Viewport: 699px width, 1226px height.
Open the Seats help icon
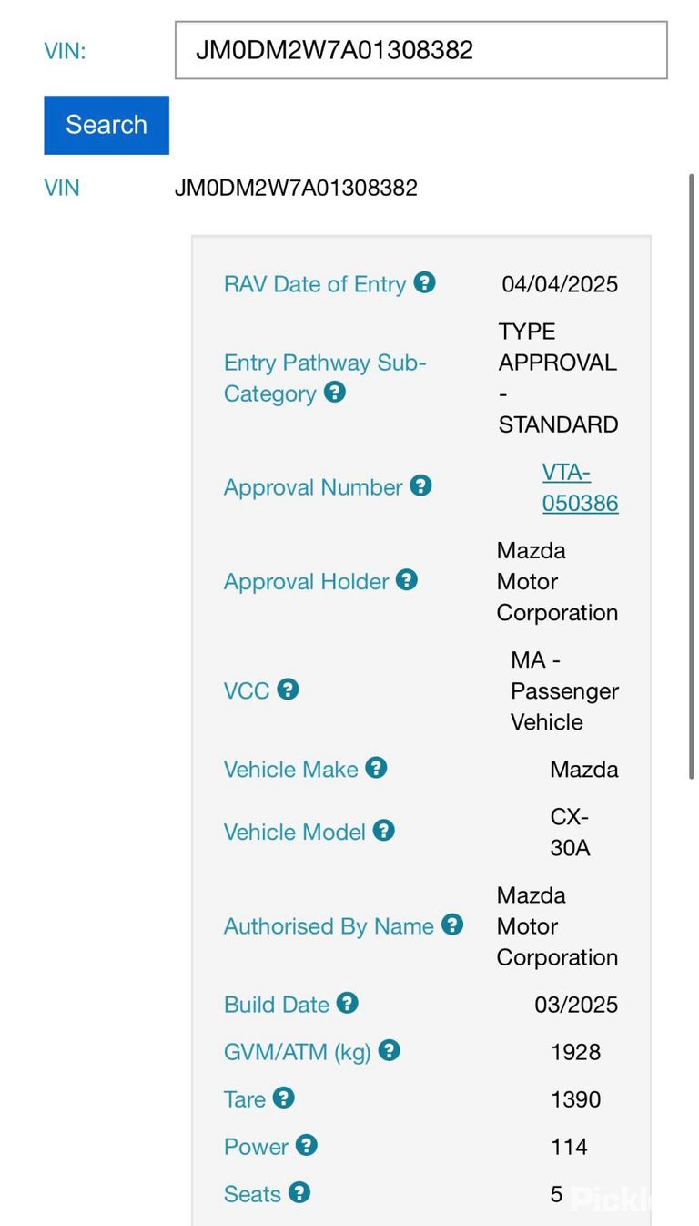(299, 1192)
